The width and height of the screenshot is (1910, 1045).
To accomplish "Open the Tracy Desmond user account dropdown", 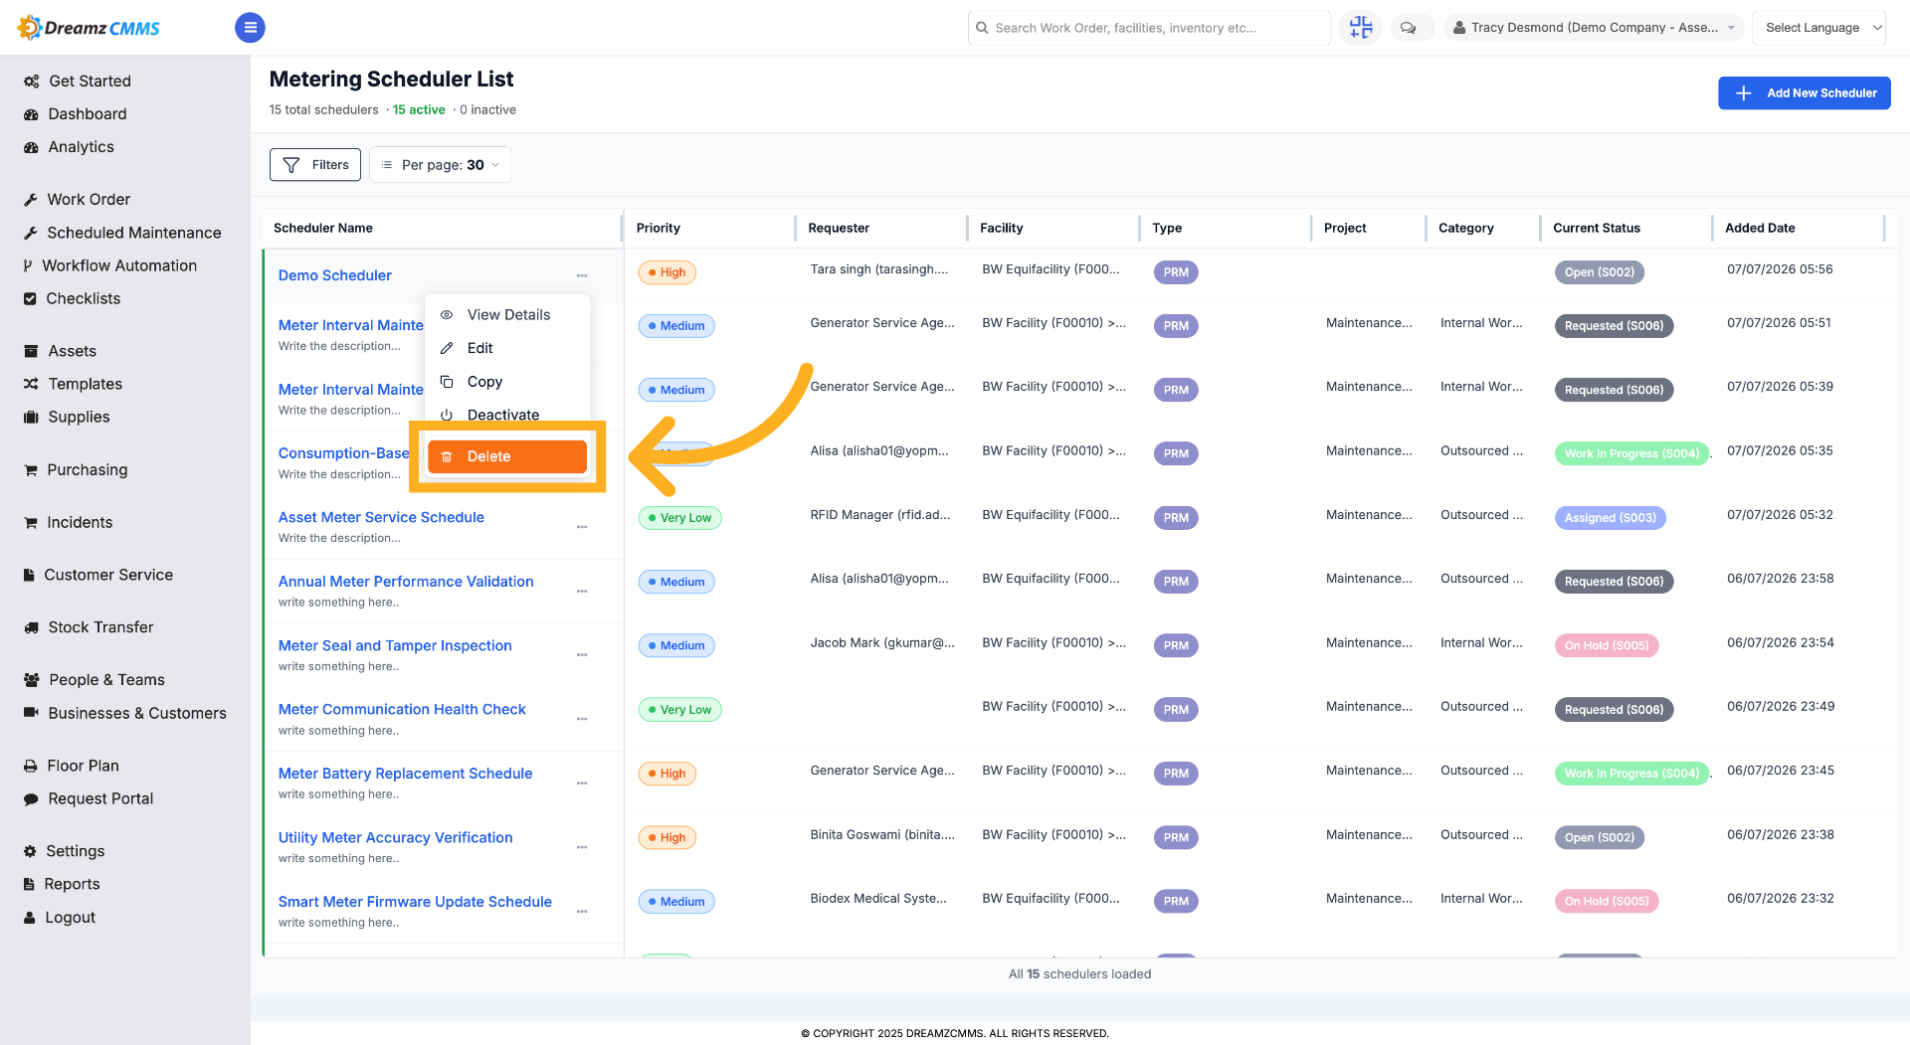I will 1595,28.
